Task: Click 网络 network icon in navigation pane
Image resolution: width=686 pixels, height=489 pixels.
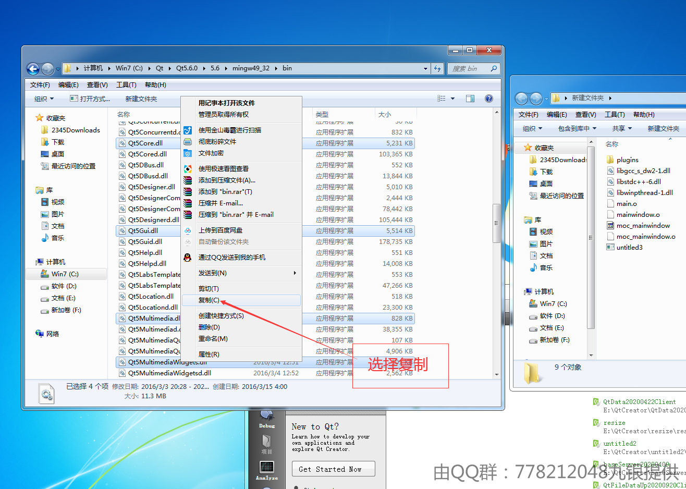Action: click(40, 334)
